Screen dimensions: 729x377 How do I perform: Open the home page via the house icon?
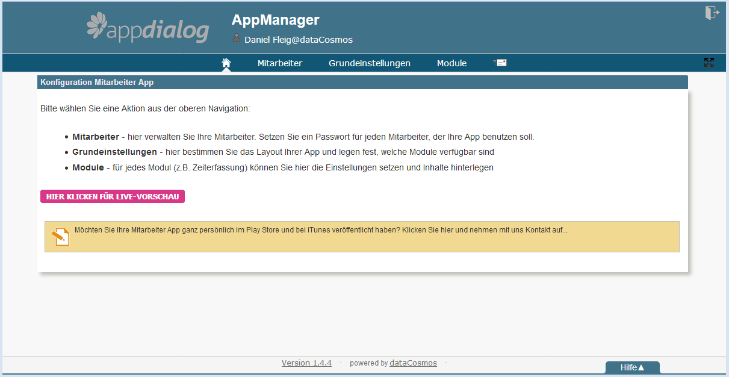tap(226, 61)
